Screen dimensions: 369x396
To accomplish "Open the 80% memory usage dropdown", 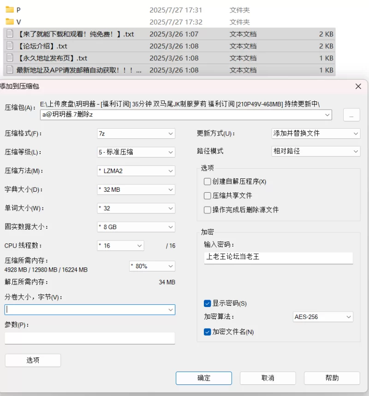I will pyautogui.click(x=152, y=266).
